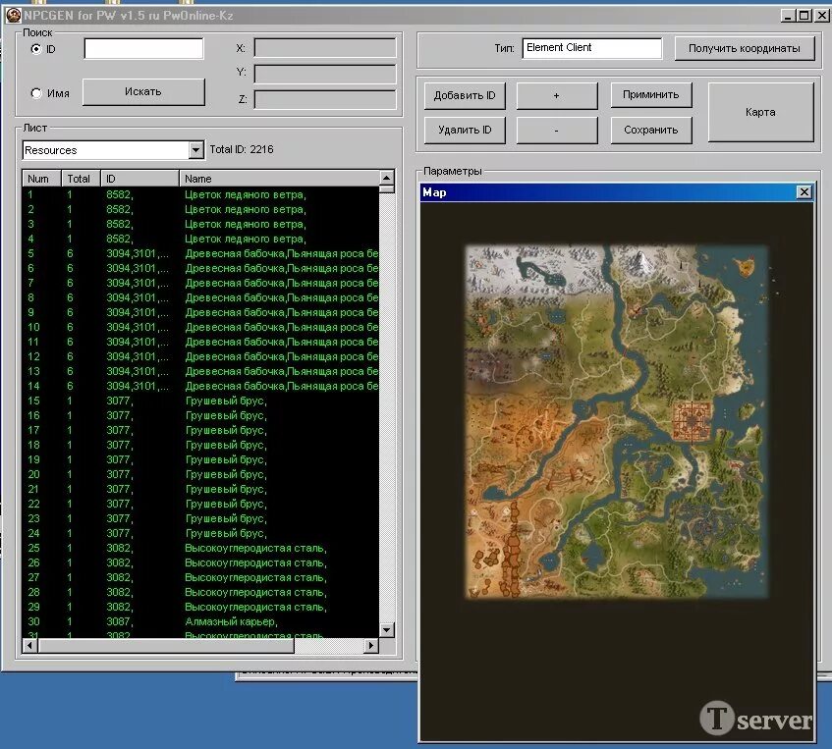The height and width of the screenshot is (749, 832).
Task: Click the Z coordinate field
Action: 325,99
